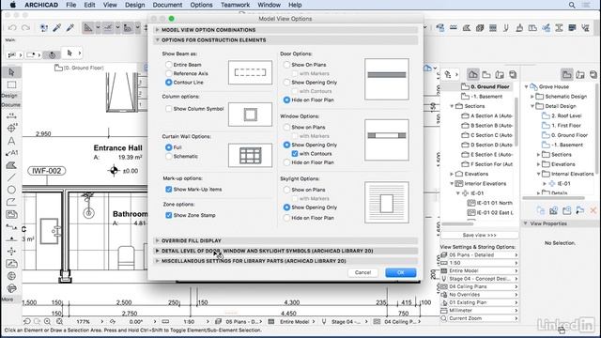Open the Apple menu
This screenshot has width=601, height=338.
[12, 5]
